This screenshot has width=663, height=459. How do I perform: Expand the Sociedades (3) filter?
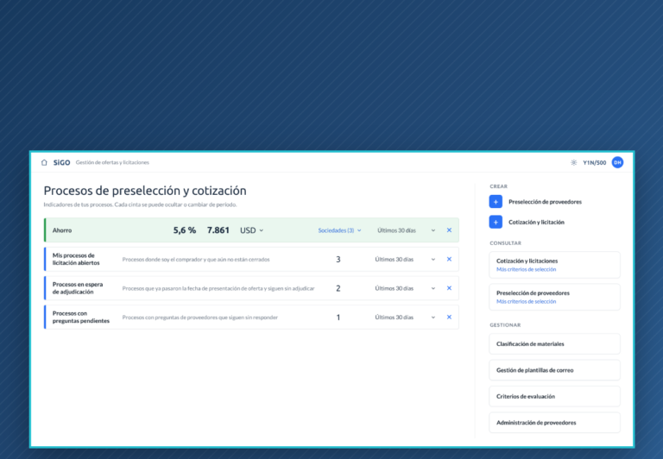[x=339, y=230]
